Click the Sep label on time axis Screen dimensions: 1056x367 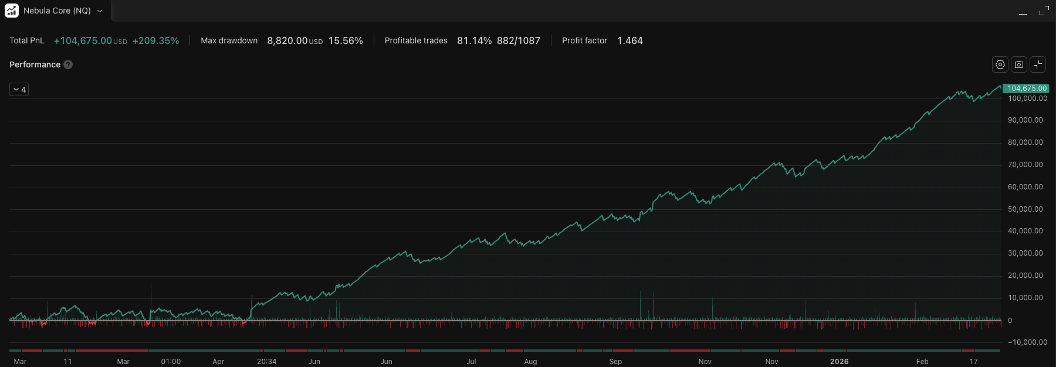coord(615,362)
